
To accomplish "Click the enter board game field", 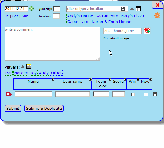I will 122,31.
